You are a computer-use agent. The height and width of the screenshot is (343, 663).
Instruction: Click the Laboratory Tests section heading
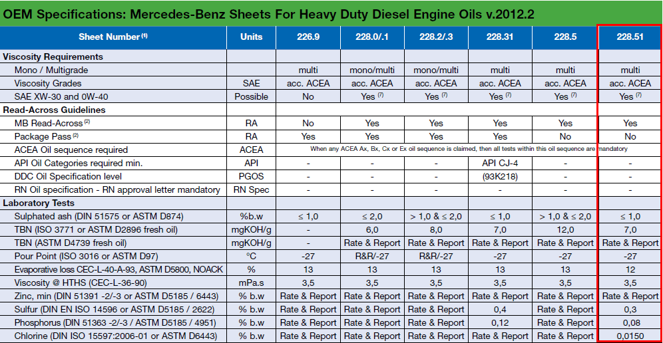point(39,203)
